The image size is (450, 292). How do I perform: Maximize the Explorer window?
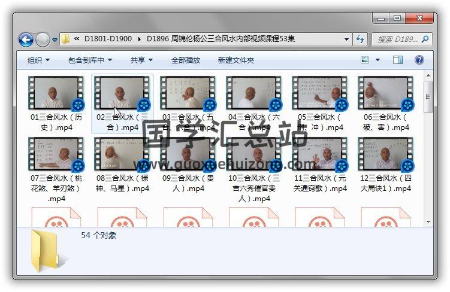pyautogui.click(x=397, y=19)
